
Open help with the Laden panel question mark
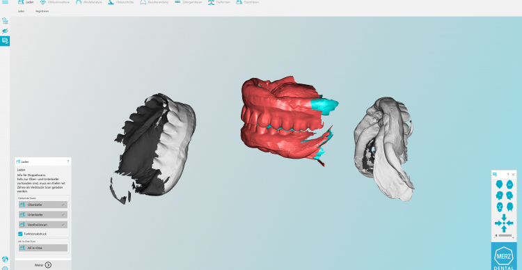(68, 161)
